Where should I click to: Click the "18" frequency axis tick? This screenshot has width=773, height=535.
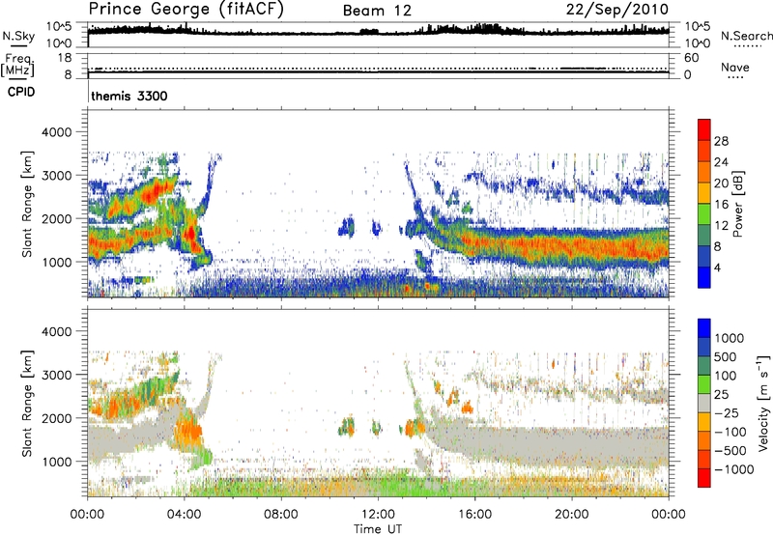65,58
